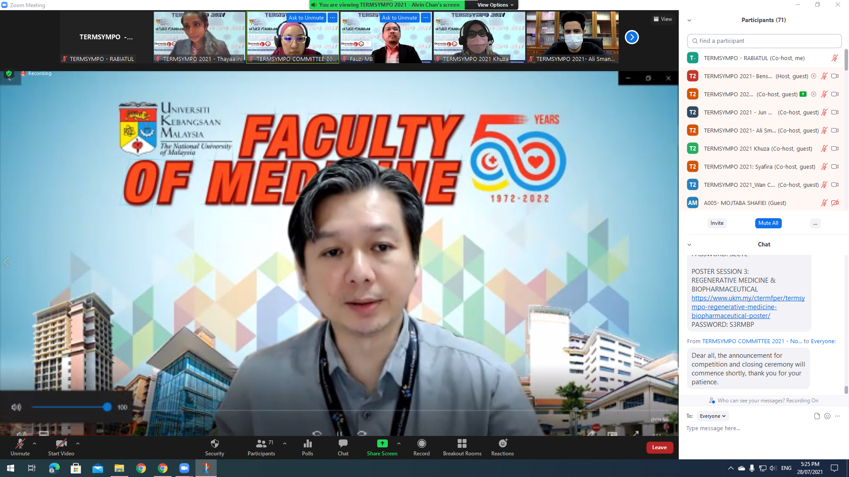Click the Mute All button
849x477 pixels.
click(768, 223)
